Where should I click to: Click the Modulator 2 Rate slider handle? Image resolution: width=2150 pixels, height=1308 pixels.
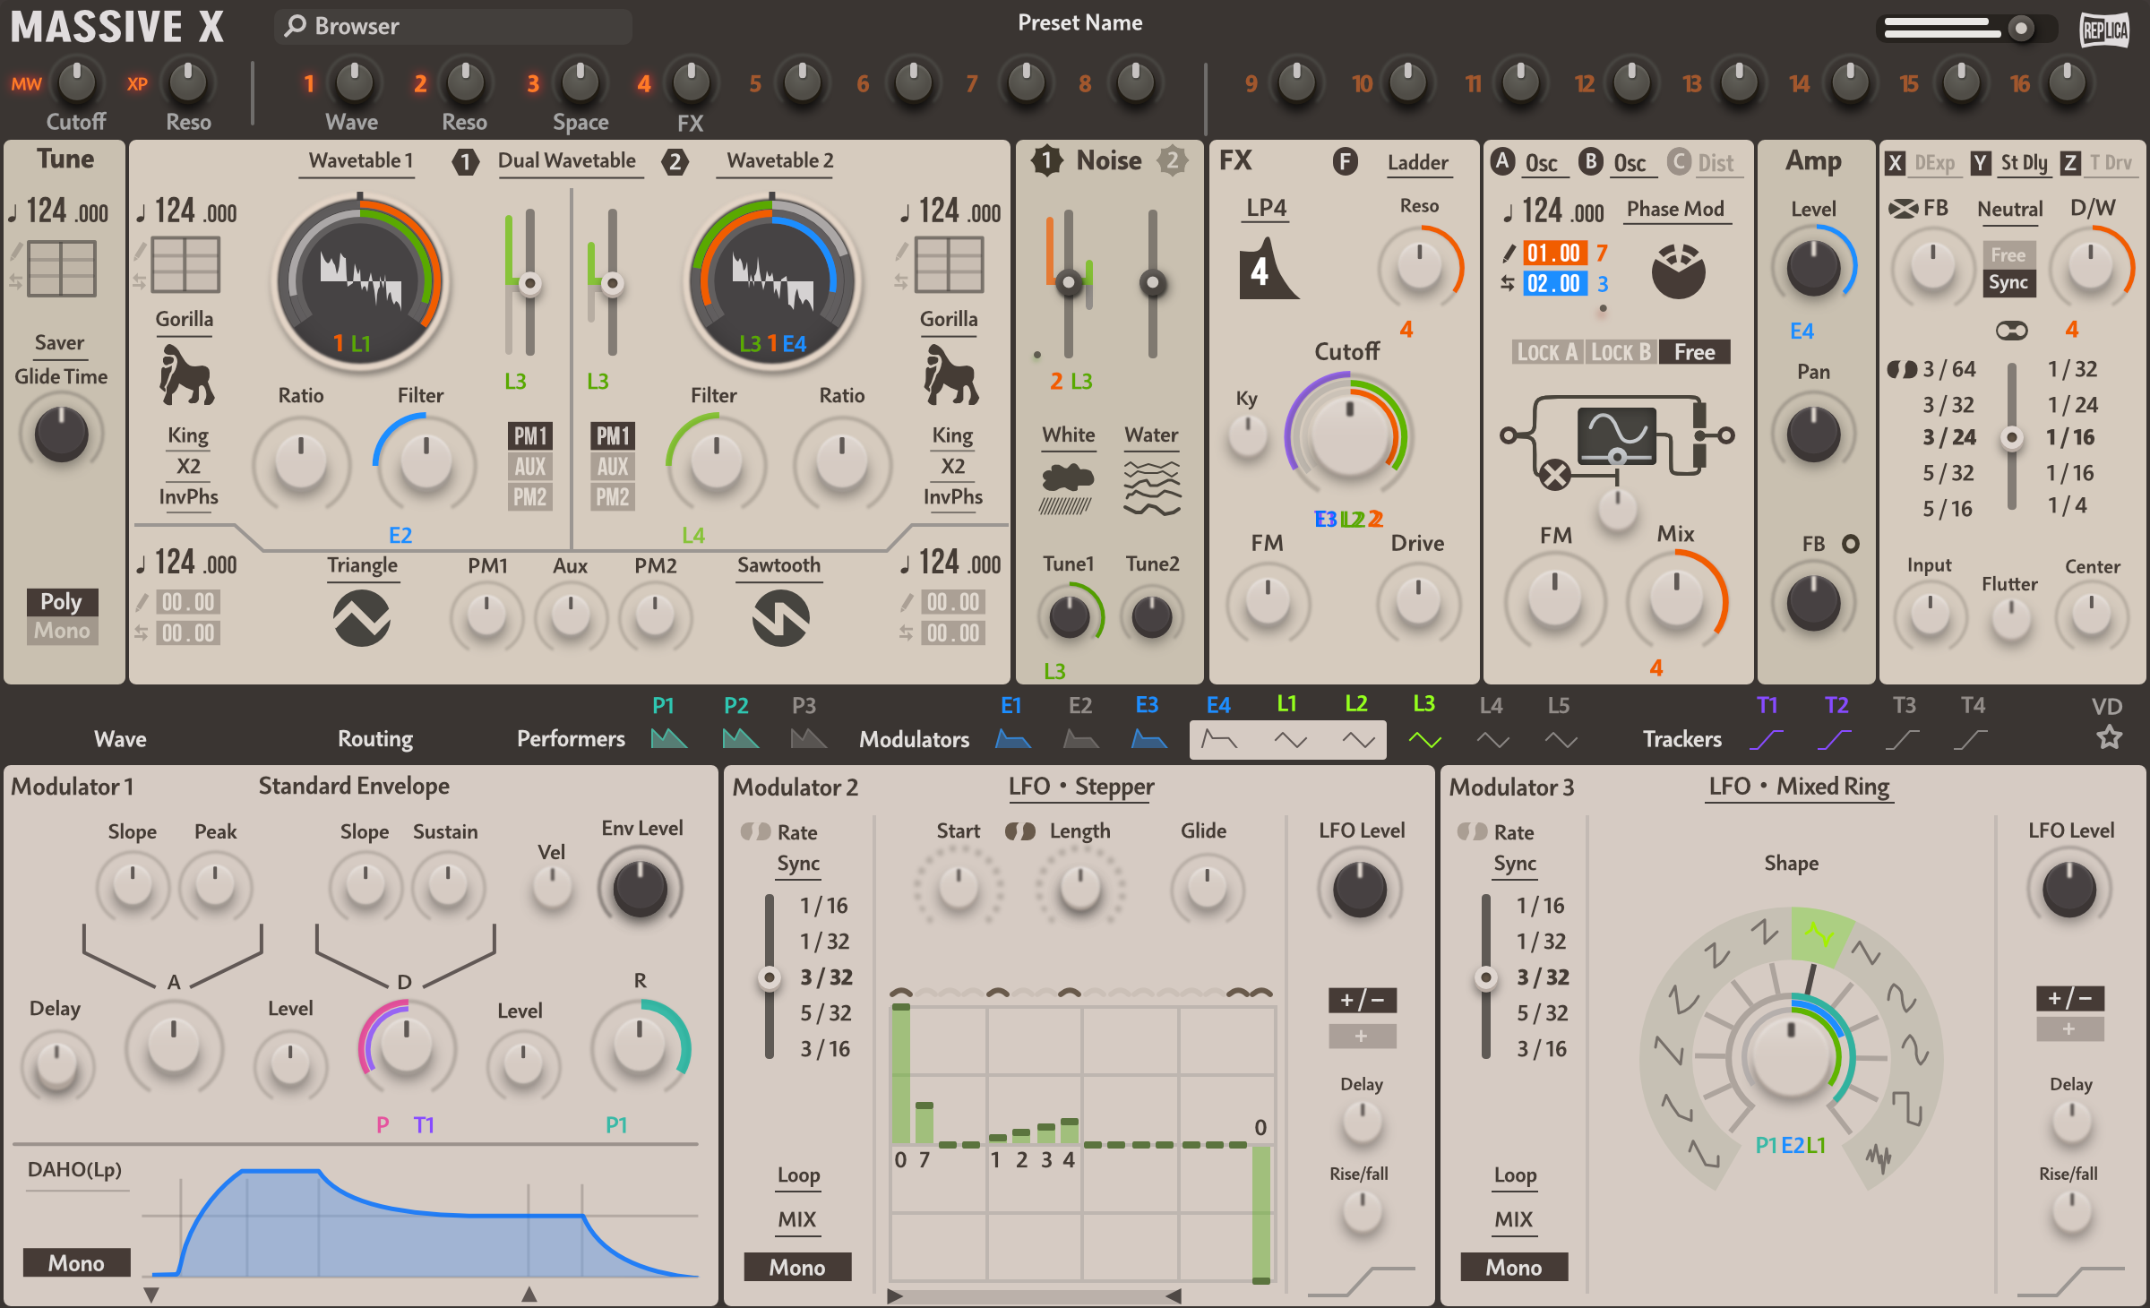[x=769, y=977]
